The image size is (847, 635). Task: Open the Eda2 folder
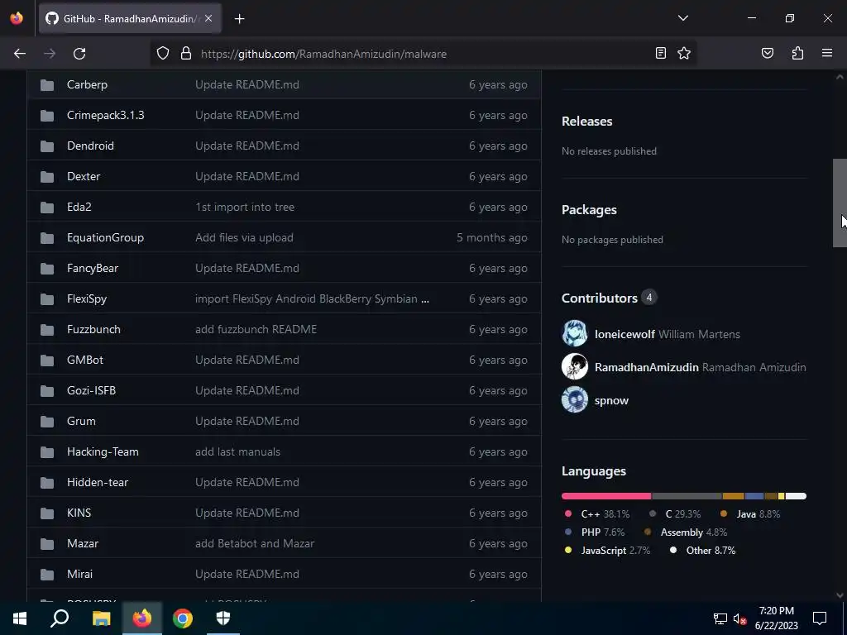[x=79, y=207]
